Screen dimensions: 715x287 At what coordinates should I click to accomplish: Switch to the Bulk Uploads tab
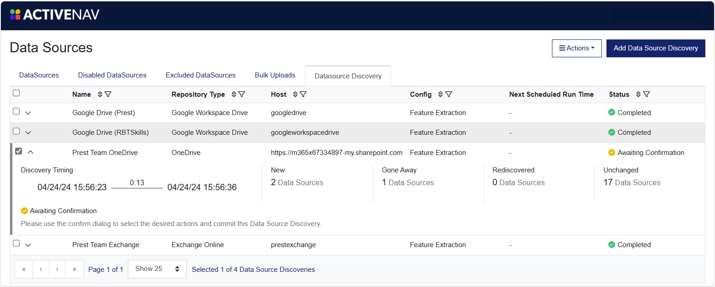pyautogui.click(x=275, y=75)
